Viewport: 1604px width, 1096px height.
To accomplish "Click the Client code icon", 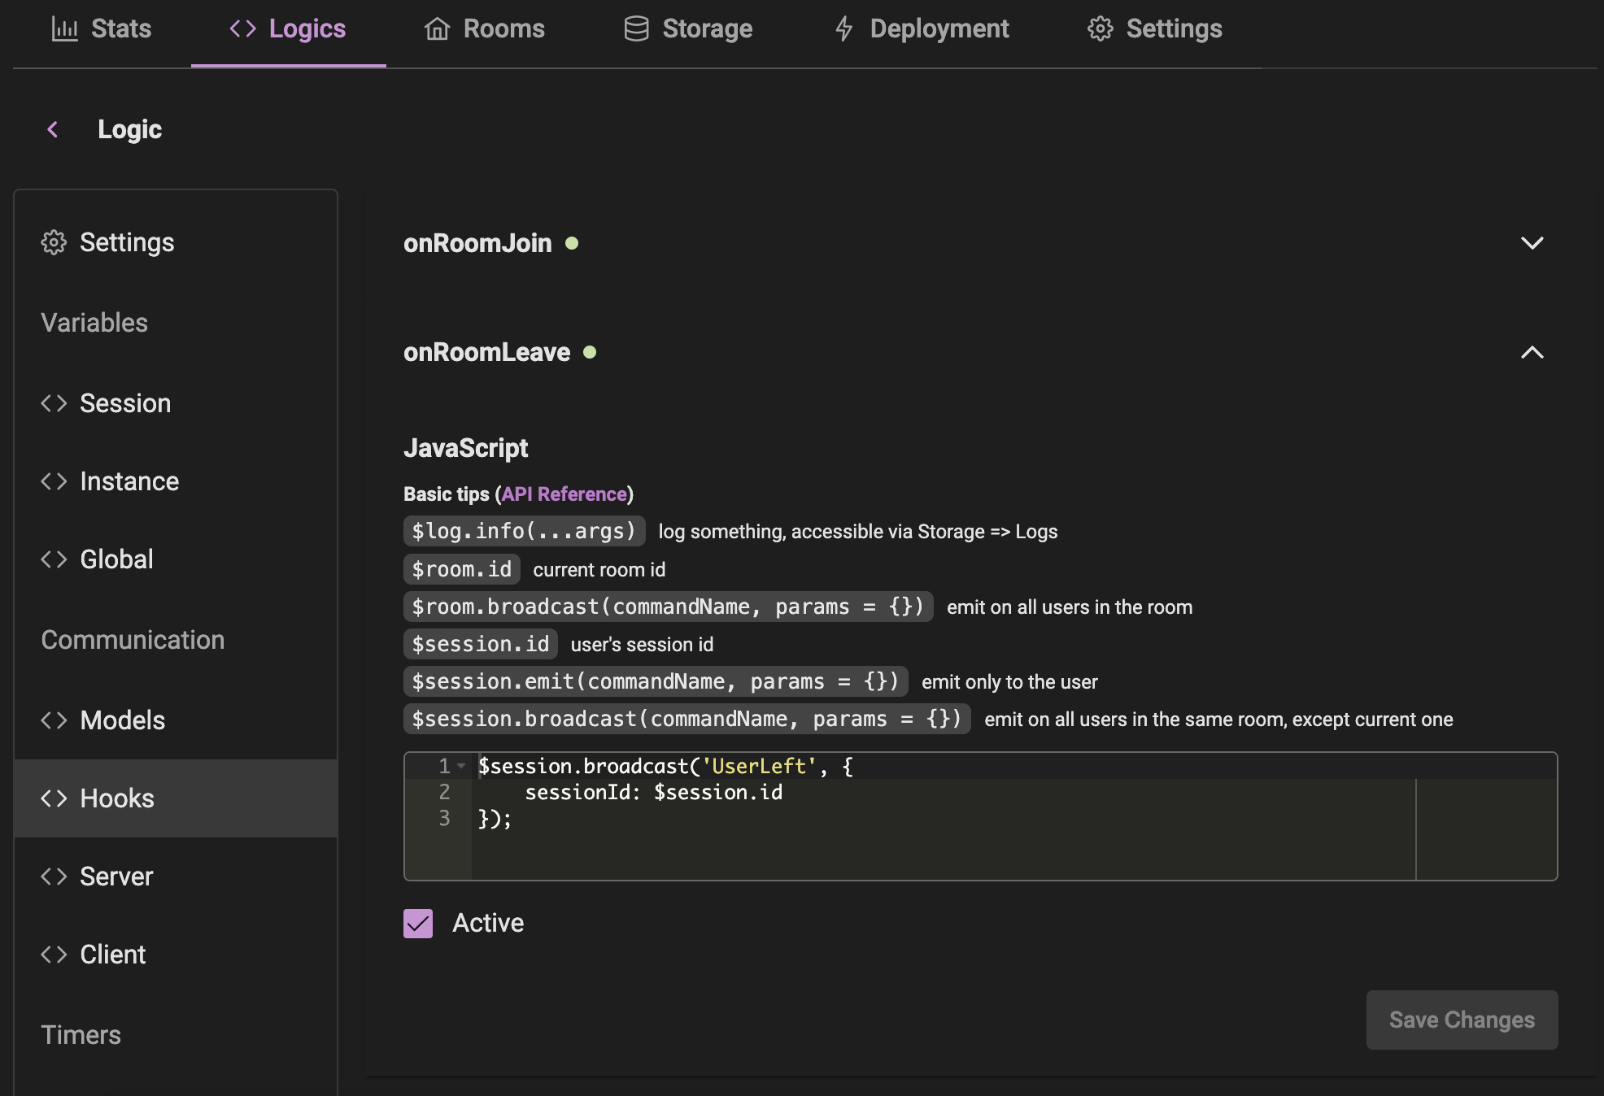I will coord(54,955).
